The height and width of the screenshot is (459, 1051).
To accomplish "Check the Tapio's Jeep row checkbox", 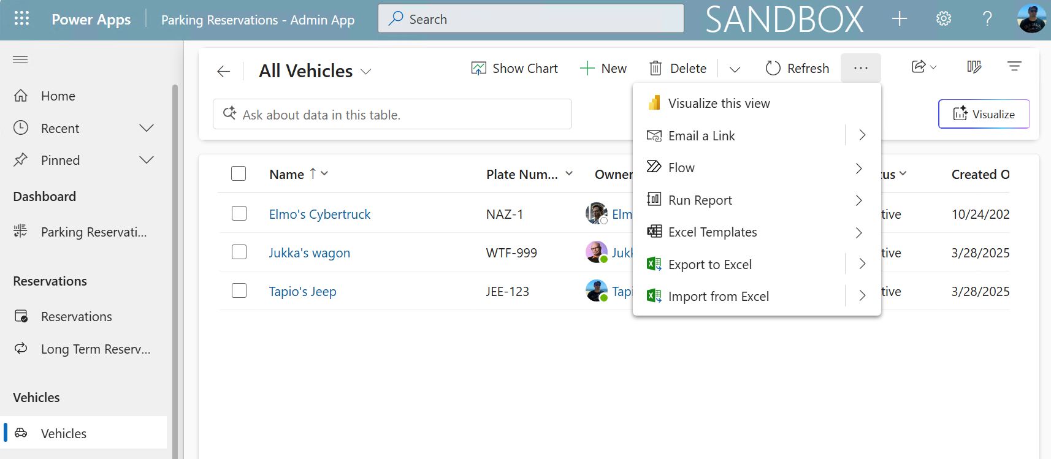I will pyautogui.click(x=239, y=290).
